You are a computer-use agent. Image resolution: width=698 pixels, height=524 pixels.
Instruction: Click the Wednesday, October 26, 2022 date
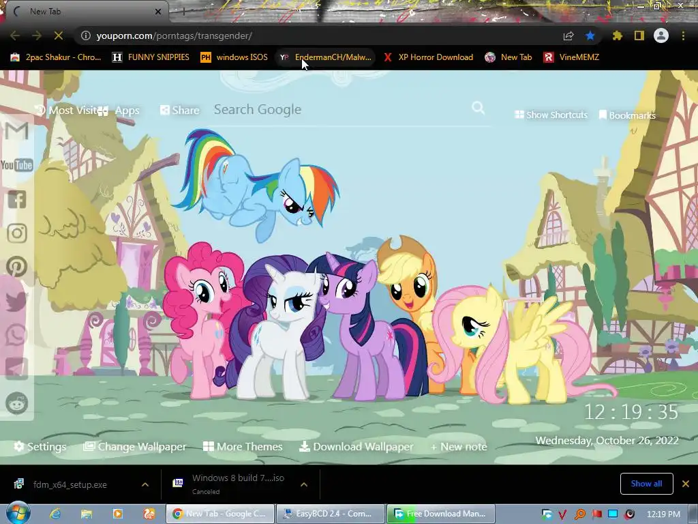[x=607, y=441]
